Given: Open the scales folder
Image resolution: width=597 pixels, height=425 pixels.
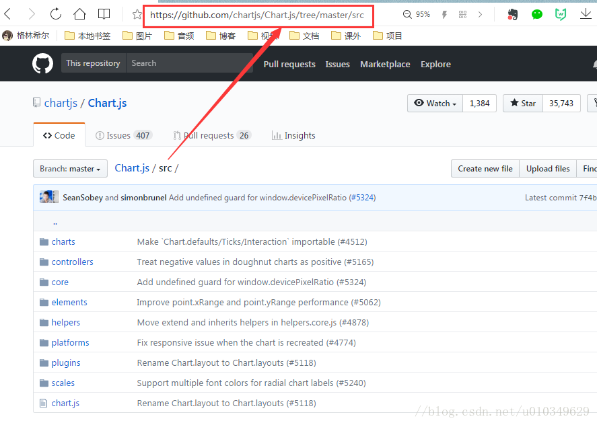Looking at the screenshot, I should click(x=63, y=383).
